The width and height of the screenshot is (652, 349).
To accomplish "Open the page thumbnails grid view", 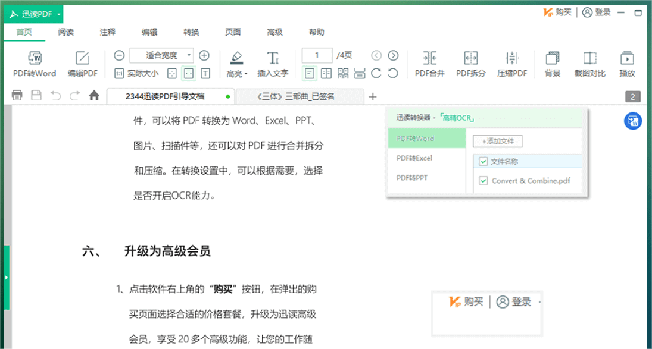I will 343,74.
